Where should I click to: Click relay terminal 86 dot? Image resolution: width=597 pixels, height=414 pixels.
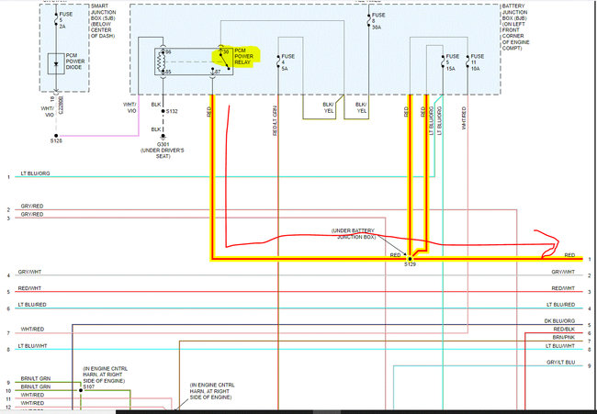(163, 51)
